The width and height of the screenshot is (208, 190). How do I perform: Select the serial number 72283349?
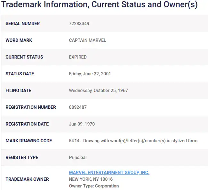(79, 23)
